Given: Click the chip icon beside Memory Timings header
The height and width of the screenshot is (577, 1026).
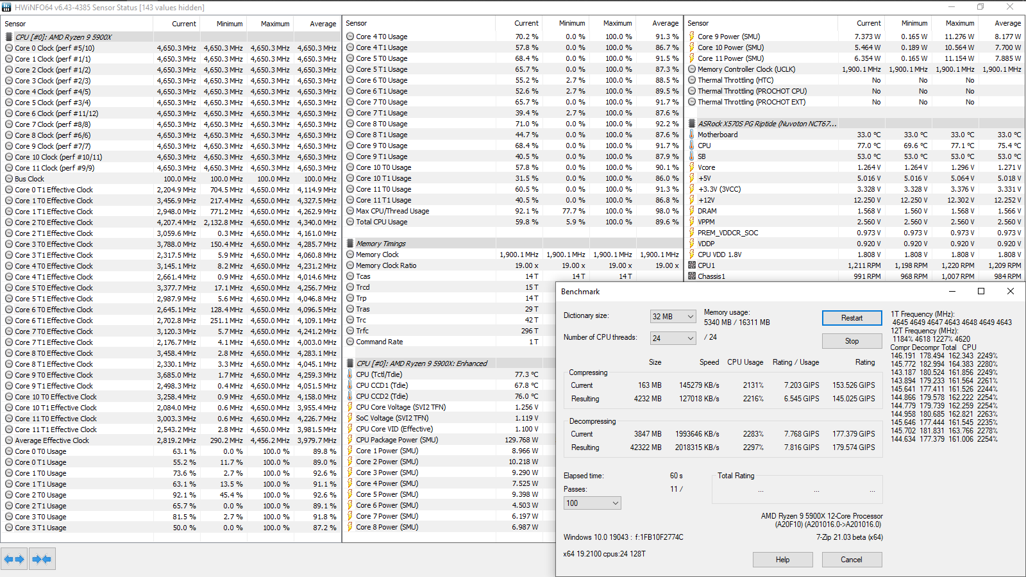Looking at the screenshot, I should coord(350,244).
